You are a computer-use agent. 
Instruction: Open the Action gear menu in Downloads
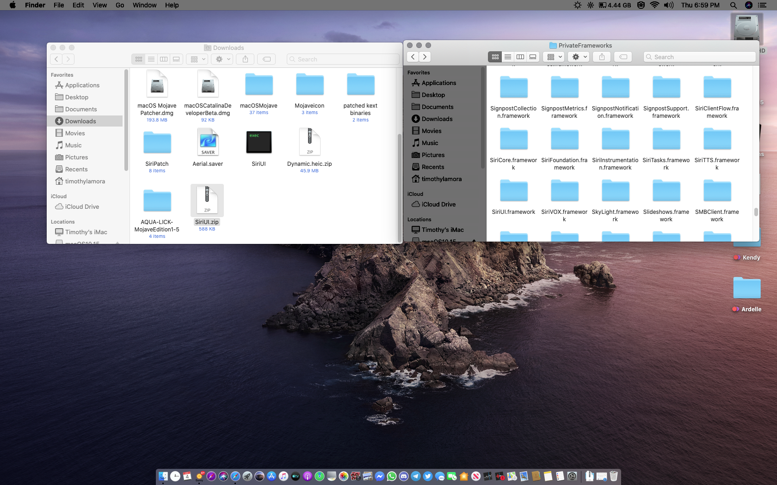point(223,59)
